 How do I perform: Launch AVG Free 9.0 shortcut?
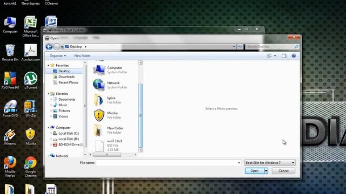(x=10, y=80)
